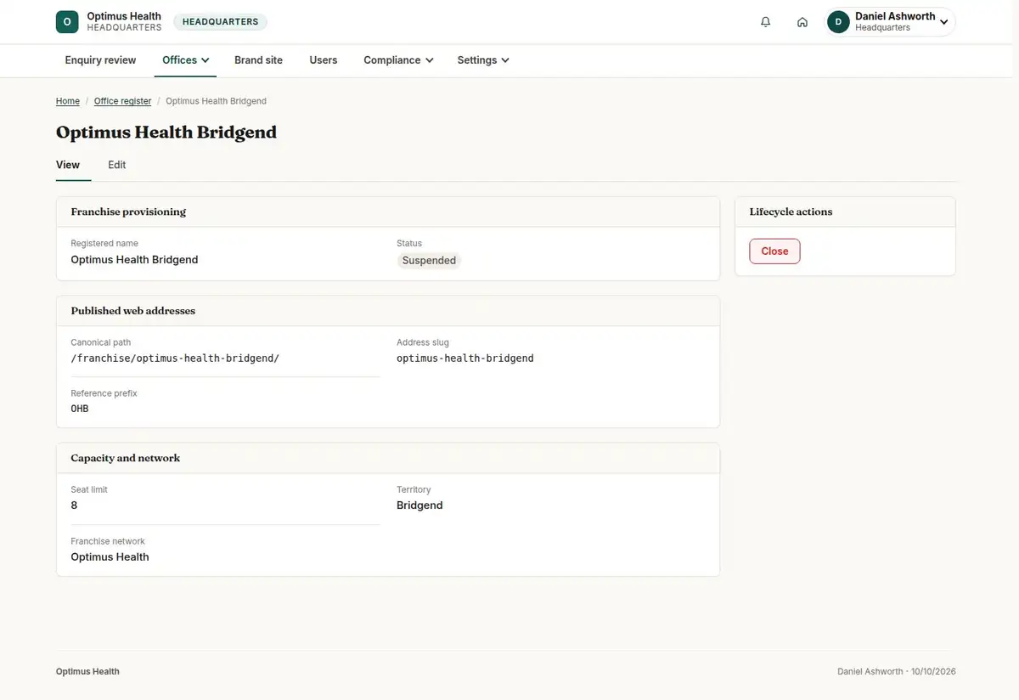Click the Optimus Health Bridgend breadcrumb text
This screenshot has width=1019, height=700.
[x=216, y=101]
